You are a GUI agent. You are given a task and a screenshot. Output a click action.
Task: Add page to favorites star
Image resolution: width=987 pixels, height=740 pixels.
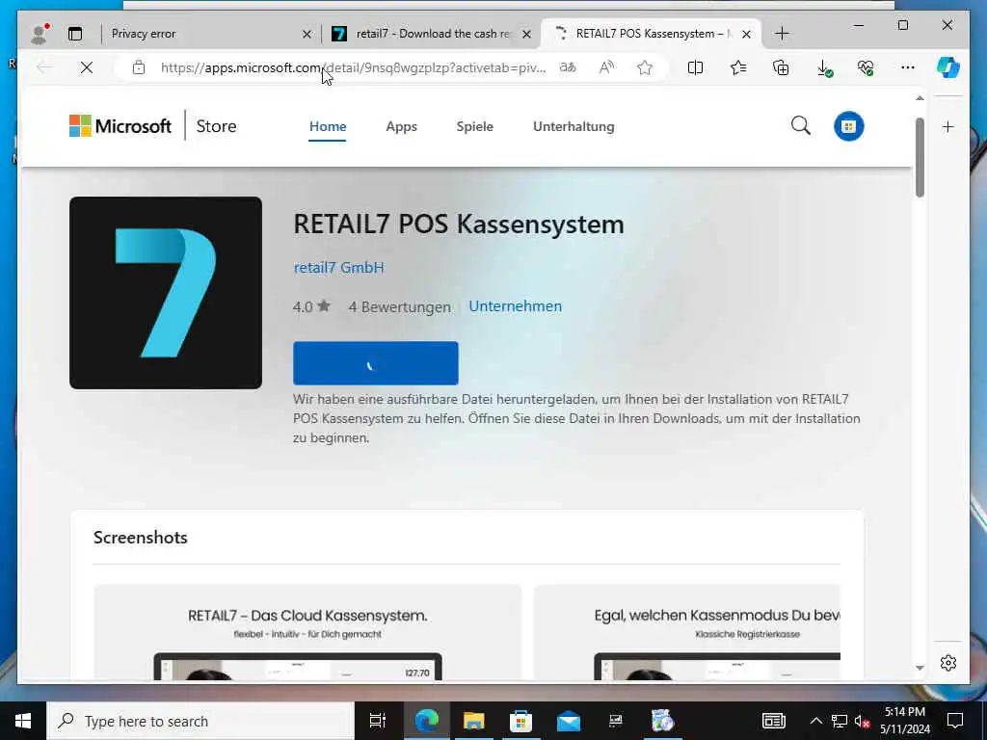(x=645, y=67)
